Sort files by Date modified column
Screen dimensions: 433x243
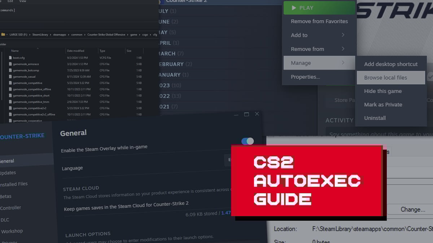click(75, 51)
